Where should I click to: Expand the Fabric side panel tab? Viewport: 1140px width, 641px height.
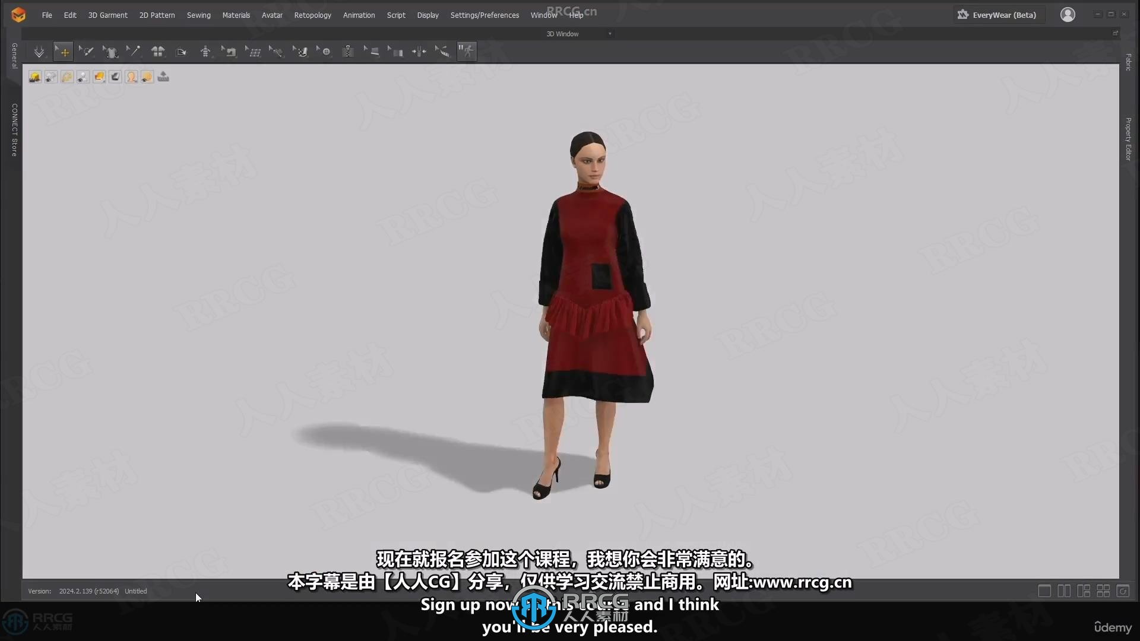click(x=1128, y=62)
